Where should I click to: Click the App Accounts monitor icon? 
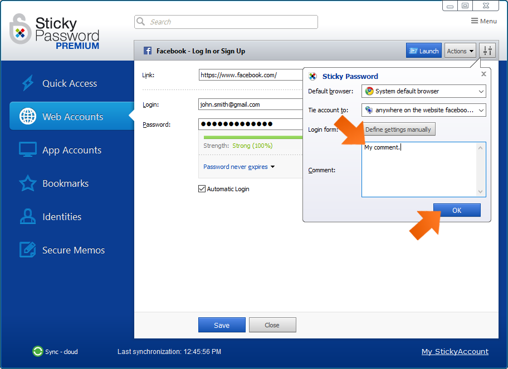click(x=28, y=149)
